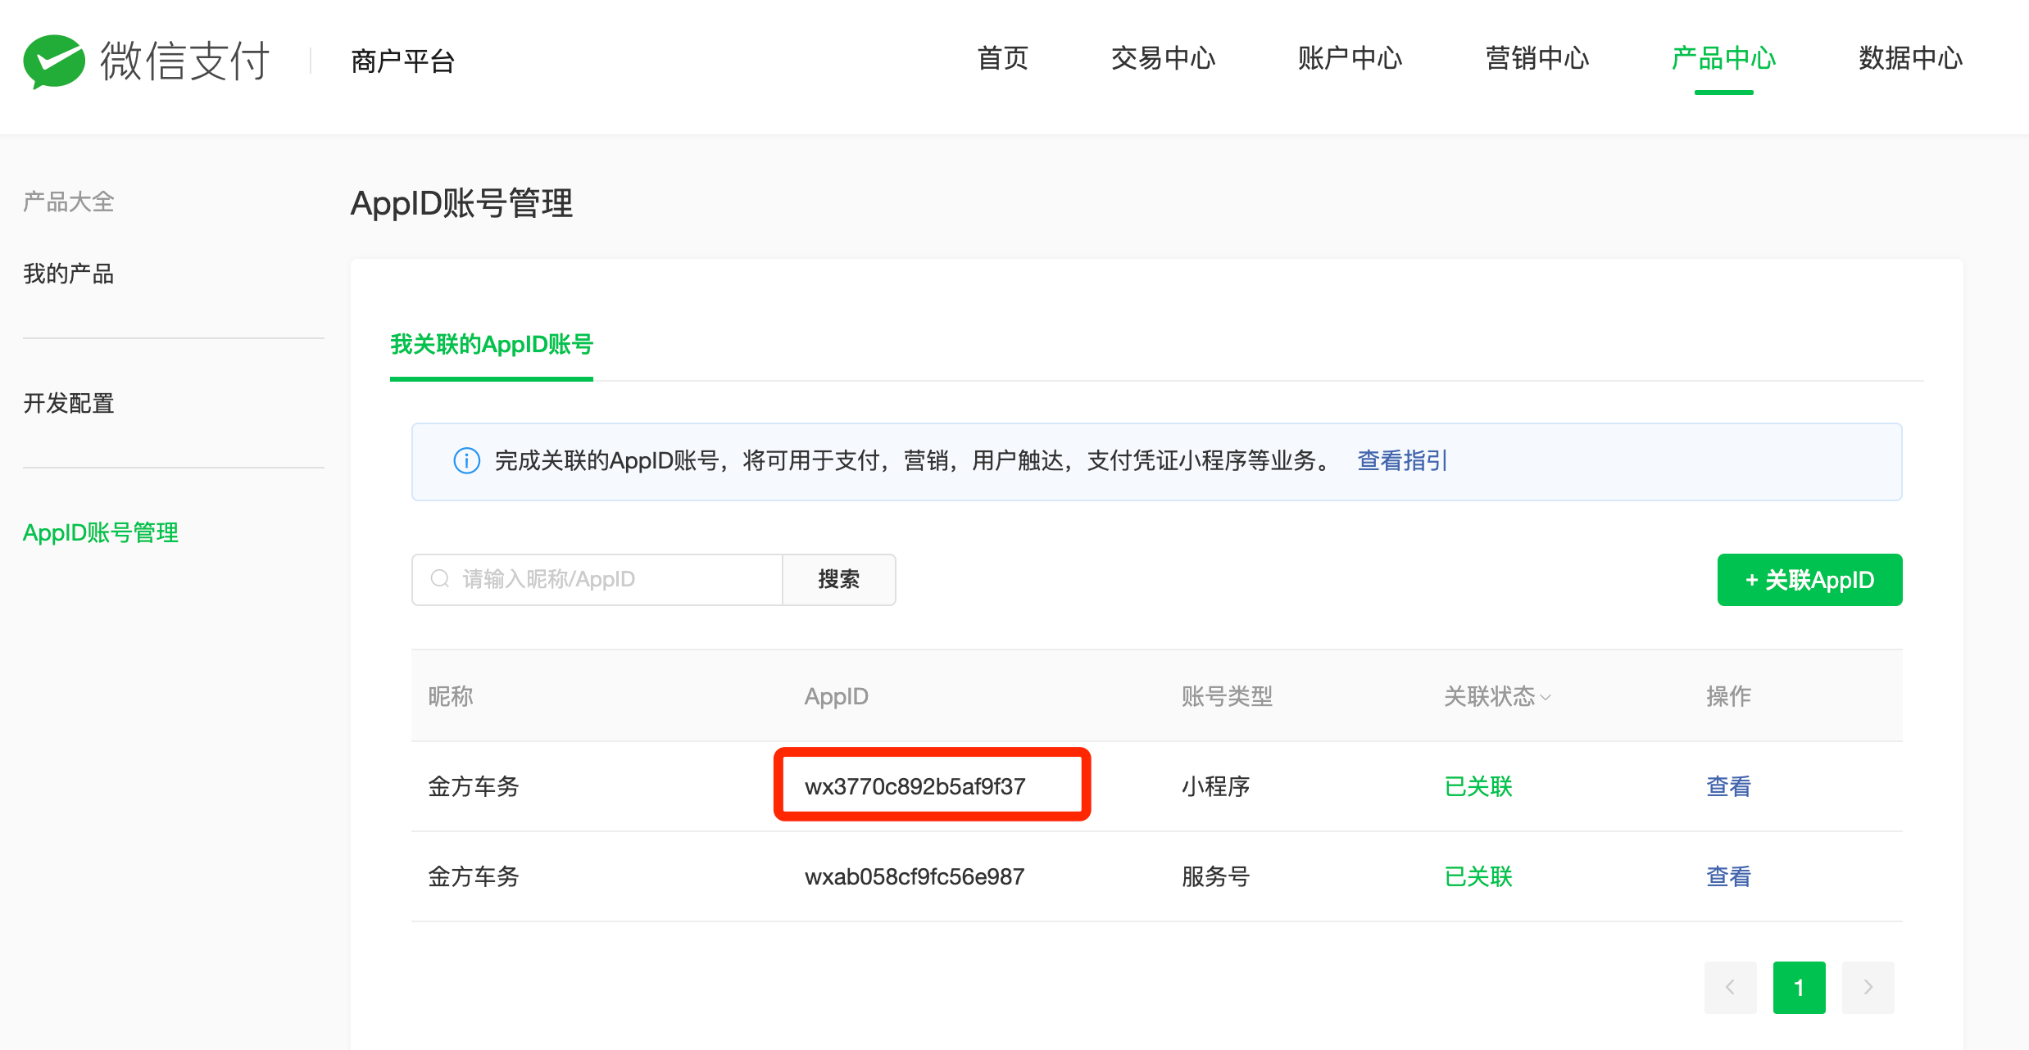Go to next page arrow
2029x1050 pixels.
(1868, 987)
